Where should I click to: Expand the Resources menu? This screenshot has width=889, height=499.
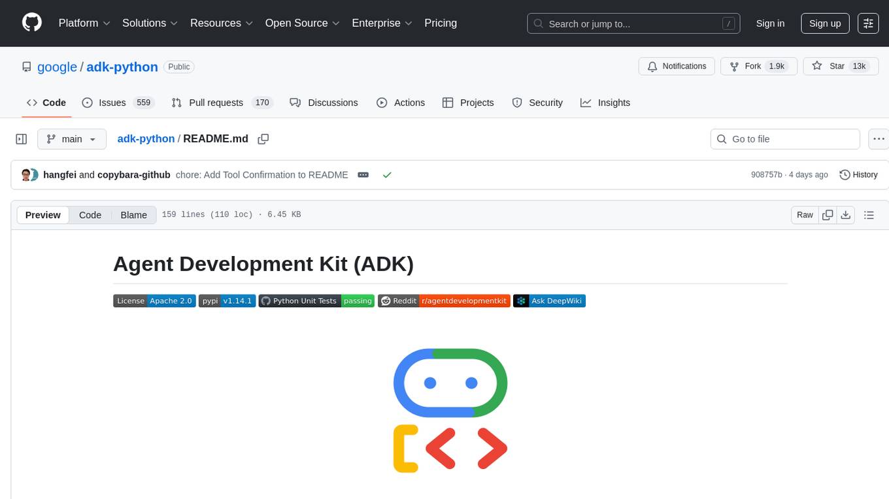222,23
